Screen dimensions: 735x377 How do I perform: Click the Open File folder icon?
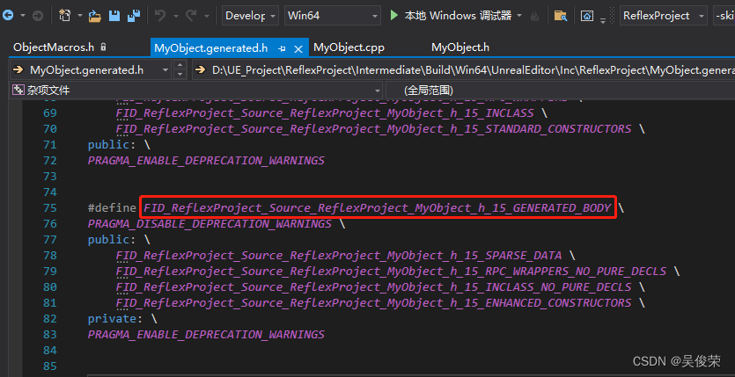tap(95, 16)
